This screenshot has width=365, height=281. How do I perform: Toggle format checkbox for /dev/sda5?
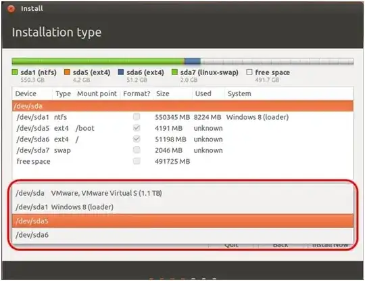(x=137, y=128)
